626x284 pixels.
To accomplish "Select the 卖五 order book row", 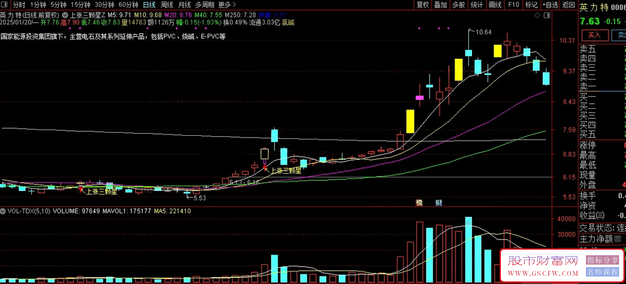I will 602,49.
